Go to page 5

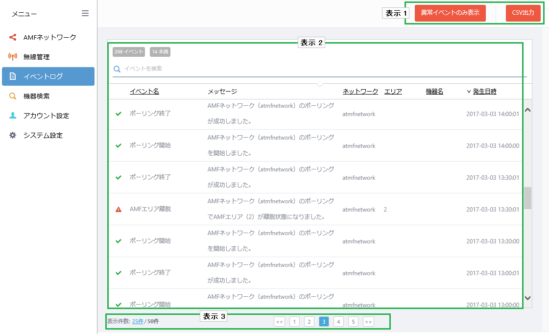[353, 322]
